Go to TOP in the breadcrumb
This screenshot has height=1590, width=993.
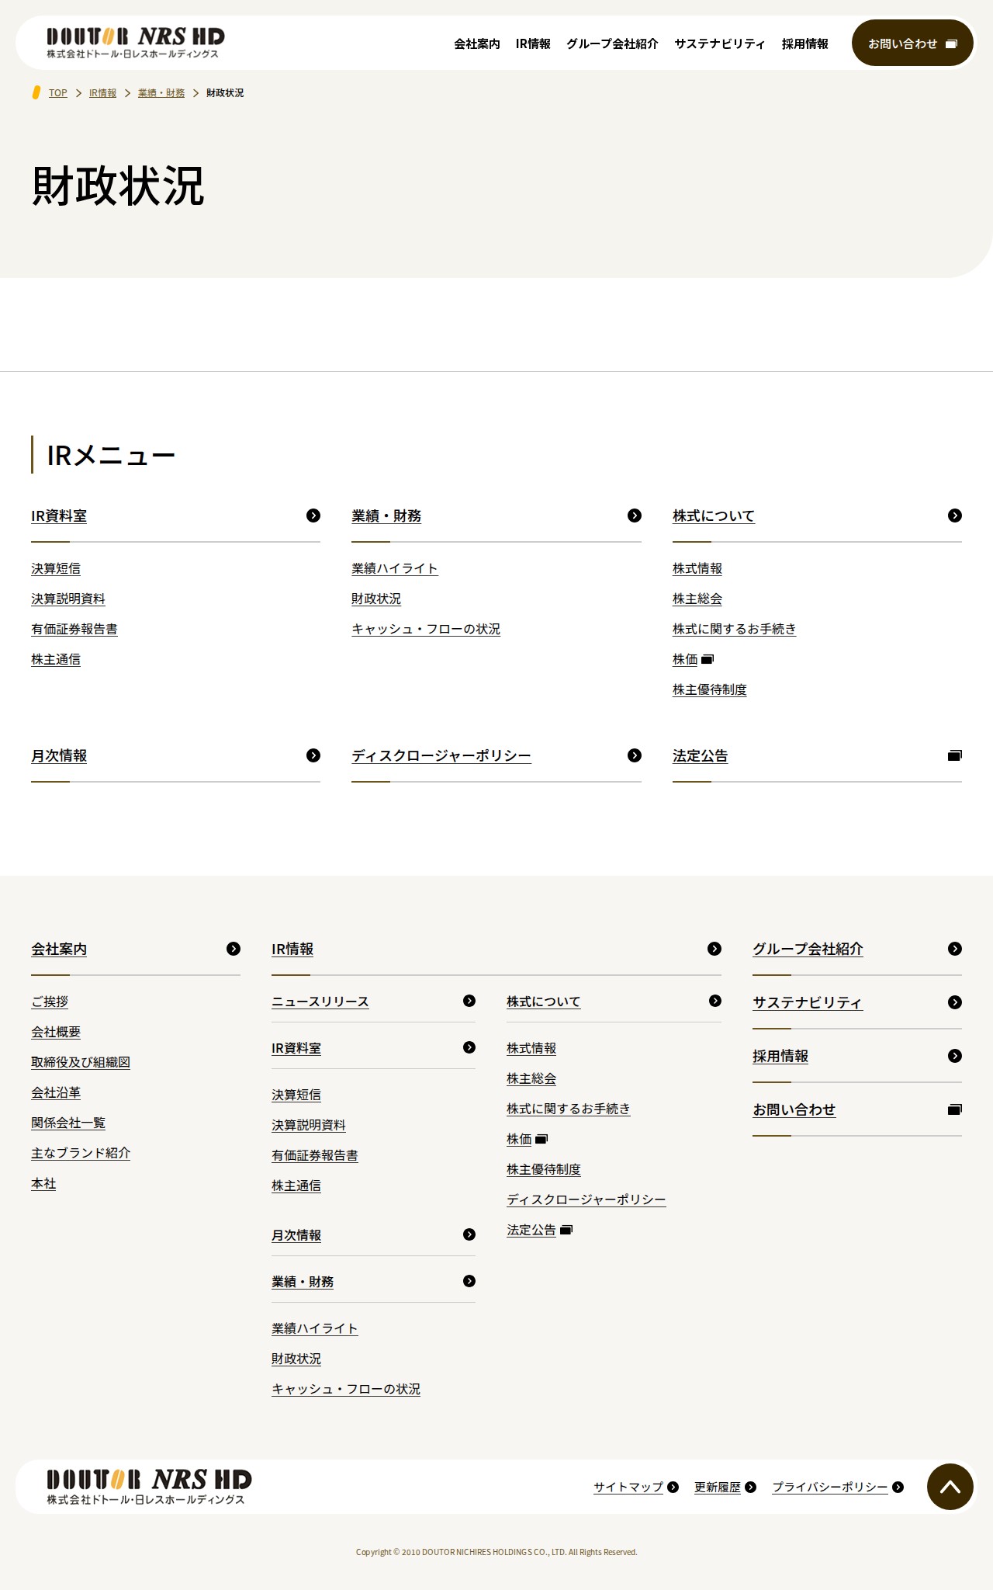[58, 93]
